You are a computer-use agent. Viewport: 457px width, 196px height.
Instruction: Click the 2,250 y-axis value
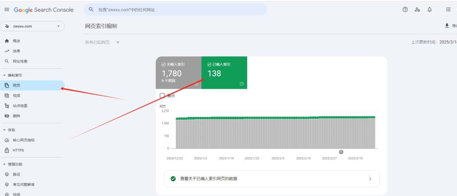(x=165, y=111)
